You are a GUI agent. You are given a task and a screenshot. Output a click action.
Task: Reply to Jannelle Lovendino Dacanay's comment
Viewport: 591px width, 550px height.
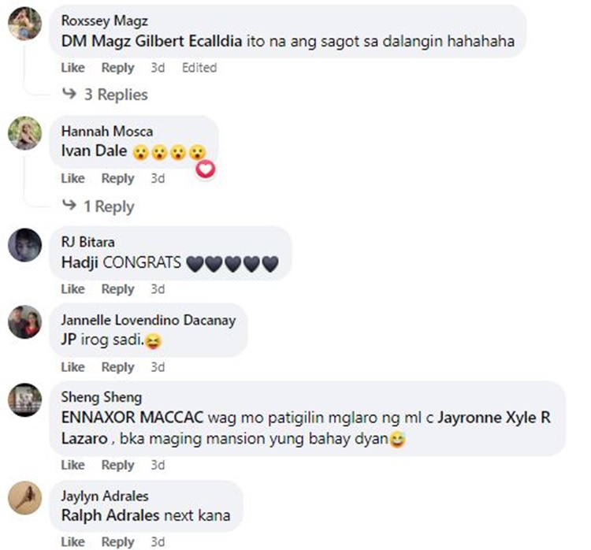(x=117, y=366)
